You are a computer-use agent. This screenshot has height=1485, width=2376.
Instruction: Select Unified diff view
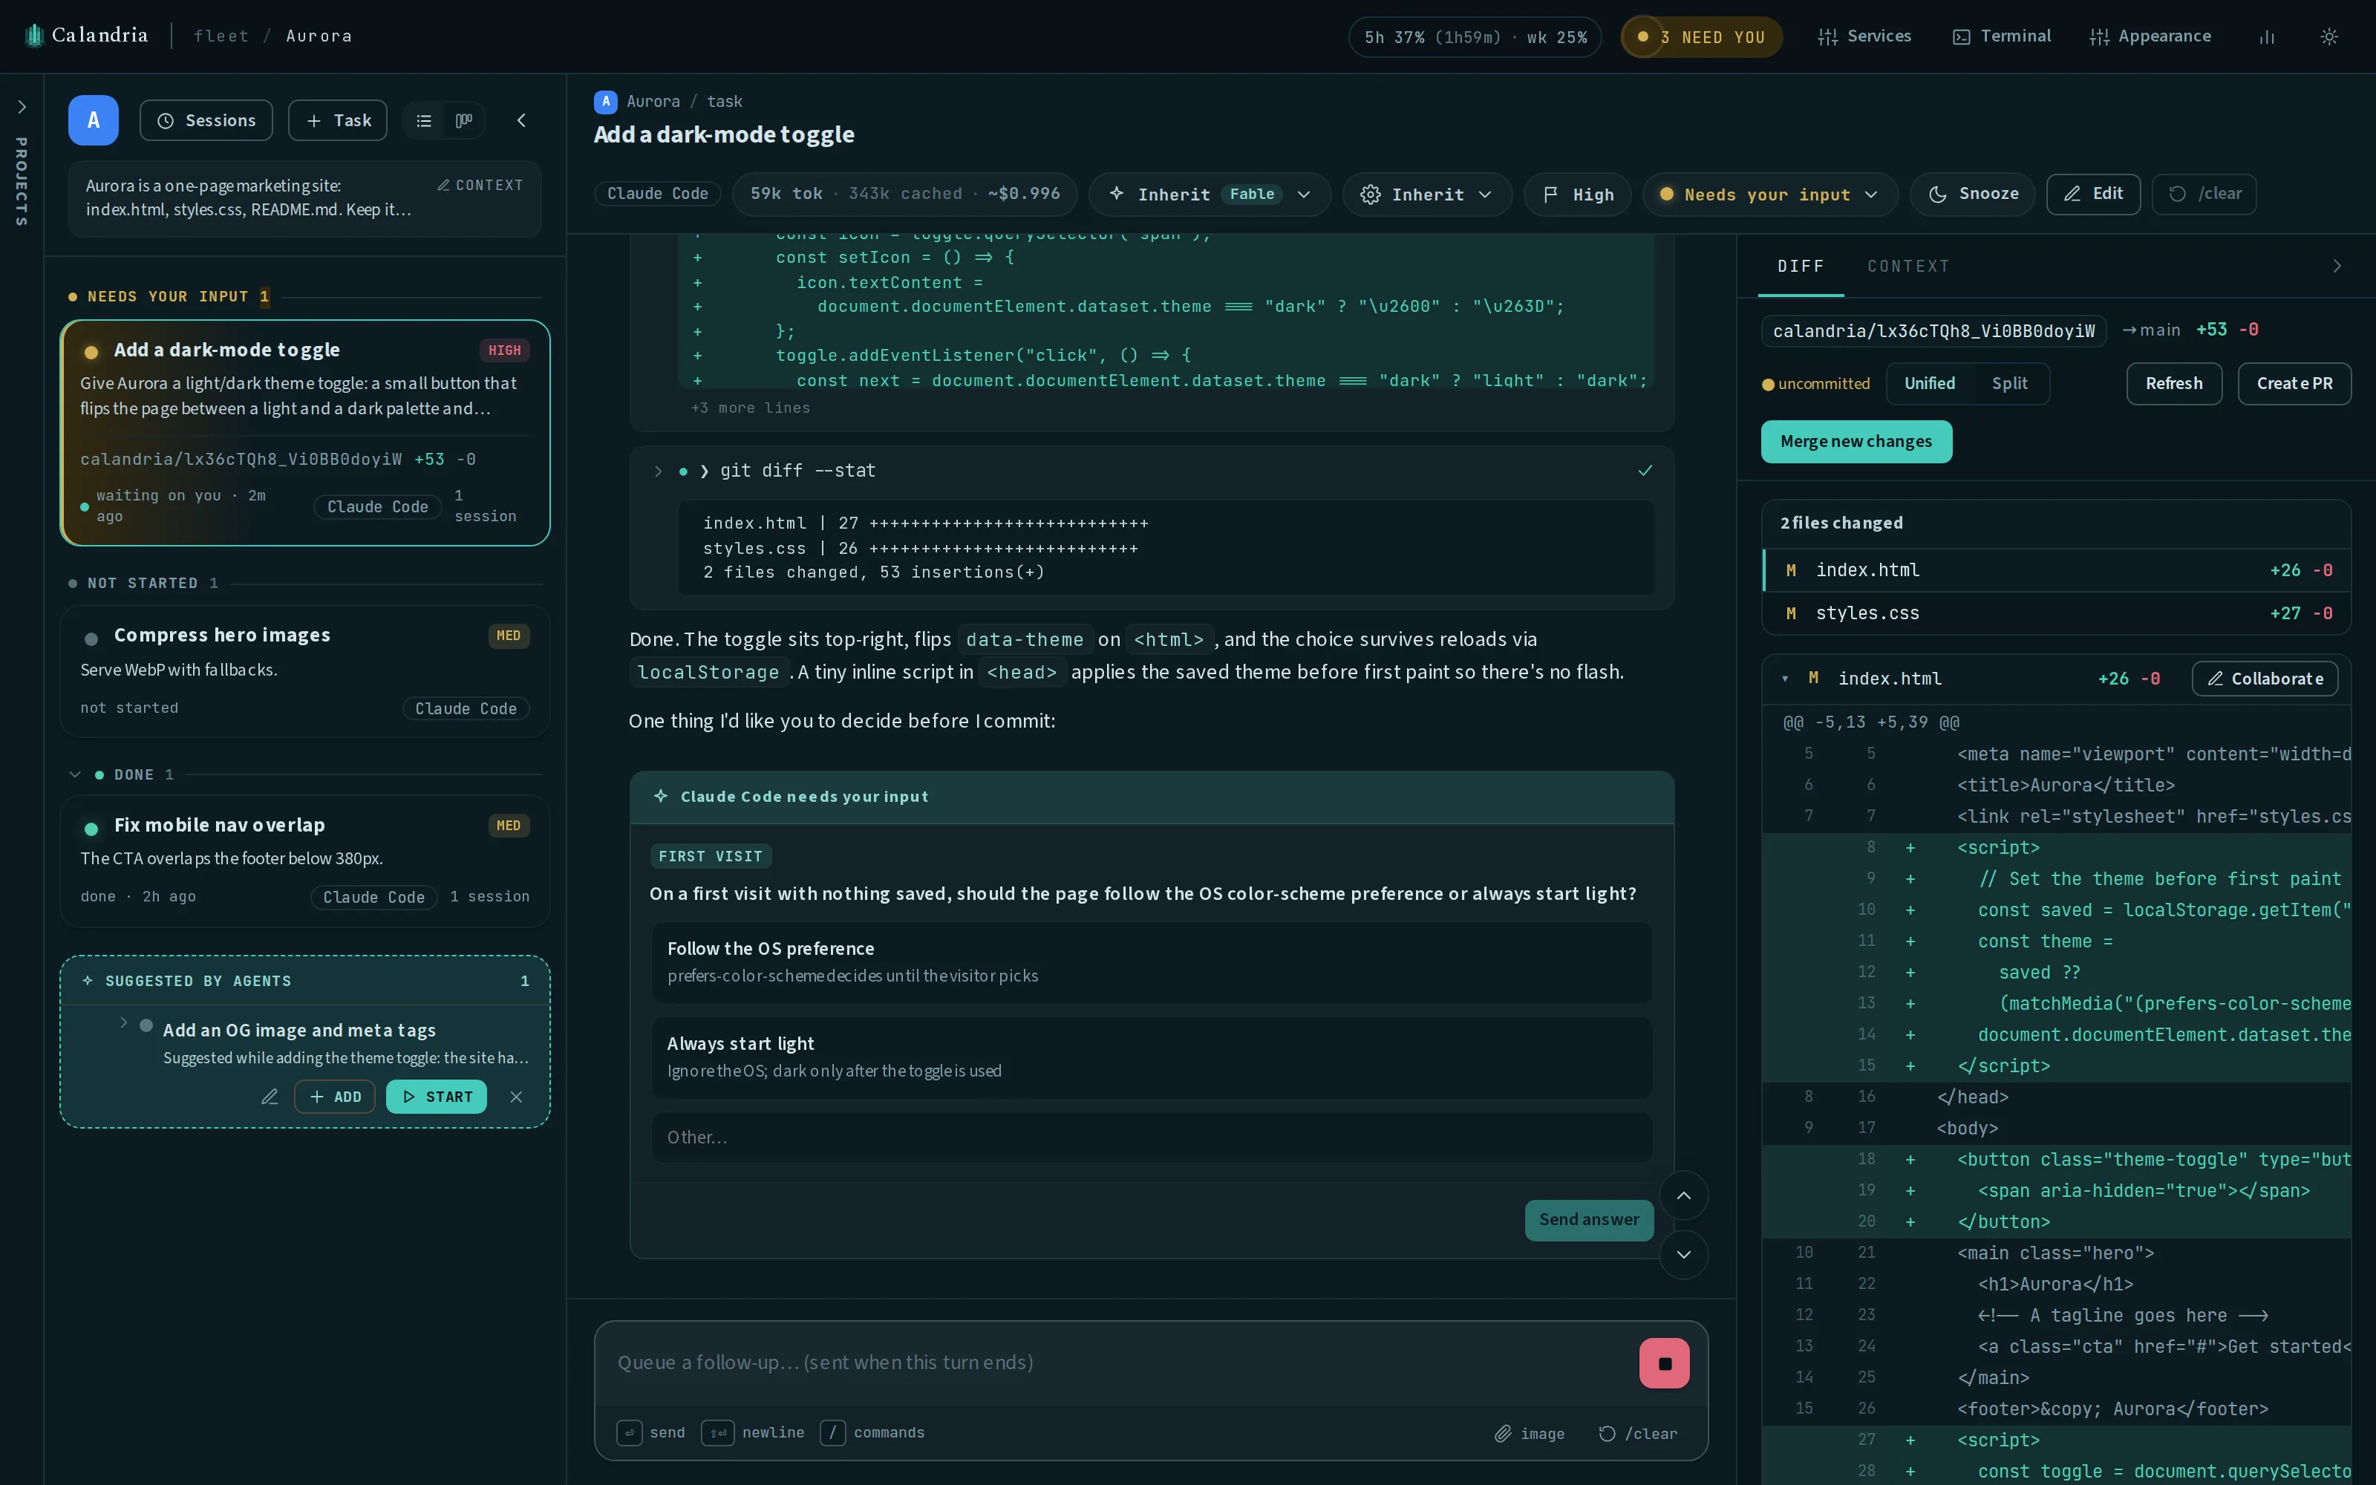(1929, 384)
